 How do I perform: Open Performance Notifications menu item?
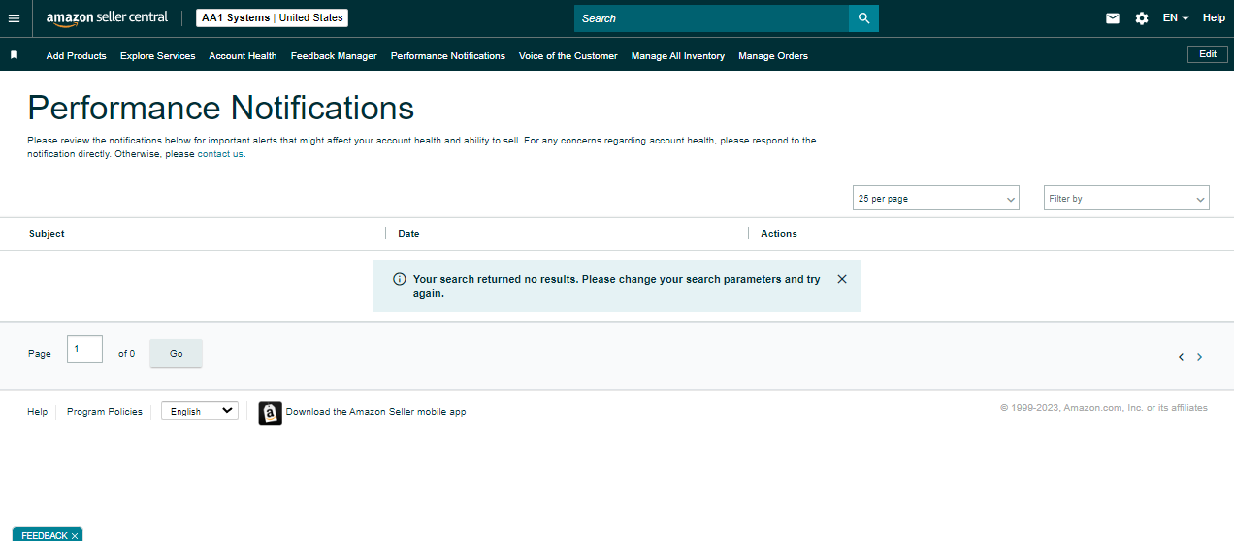448,56
